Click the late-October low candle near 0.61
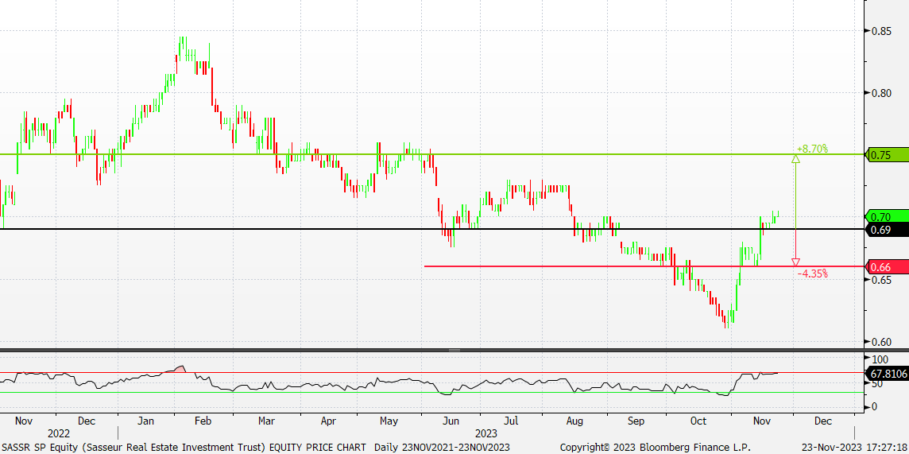 coord(727,320)
